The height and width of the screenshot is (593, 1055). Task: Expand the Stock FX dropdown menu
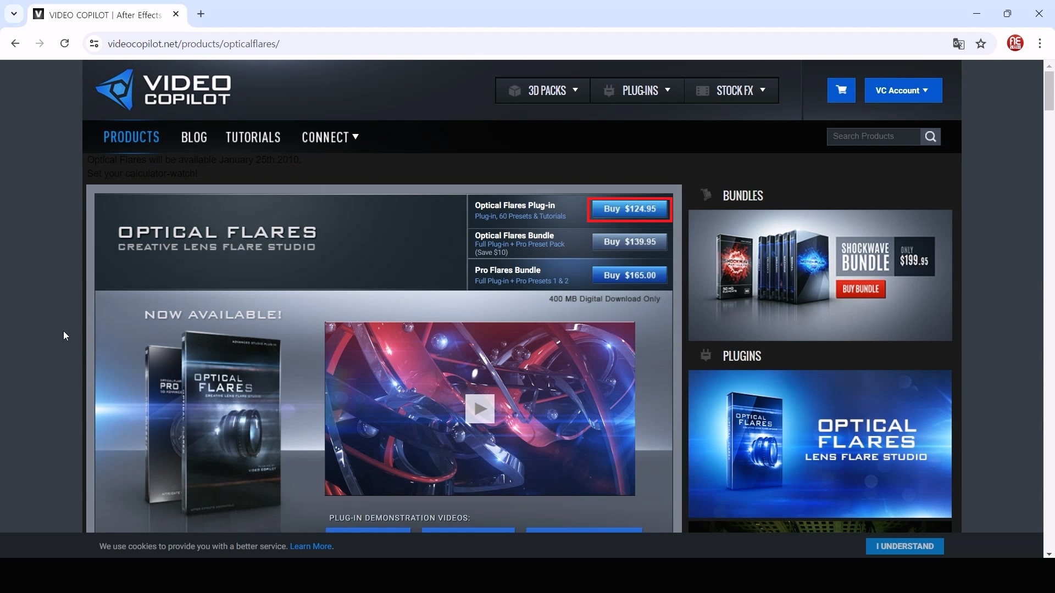(x=731, y=91)
